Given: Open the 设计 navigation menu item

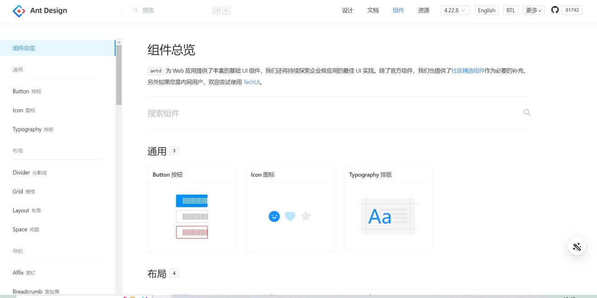Looking at the screenshot, I should pos(347,10).
